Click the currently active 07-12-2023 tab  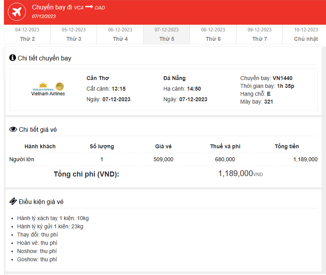pyautogui.click(x=166, y=33)
